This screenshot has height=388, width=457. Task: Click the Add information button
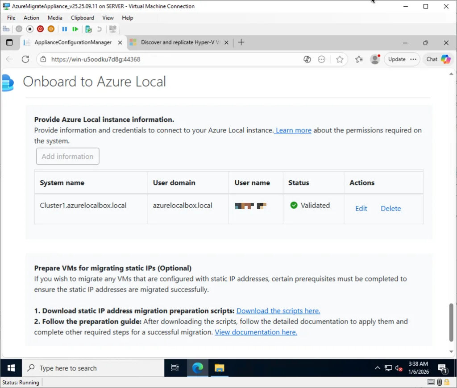click(67, 157)
